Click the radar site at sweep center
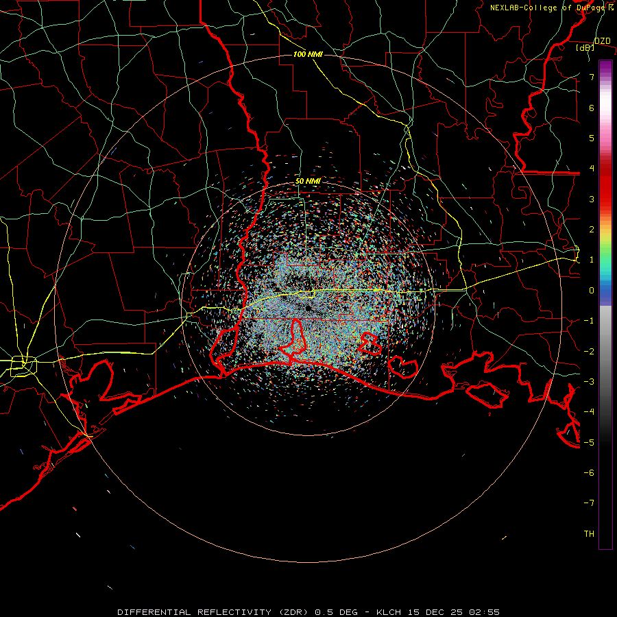The image size is (617, 617). (x=308, y=308)
